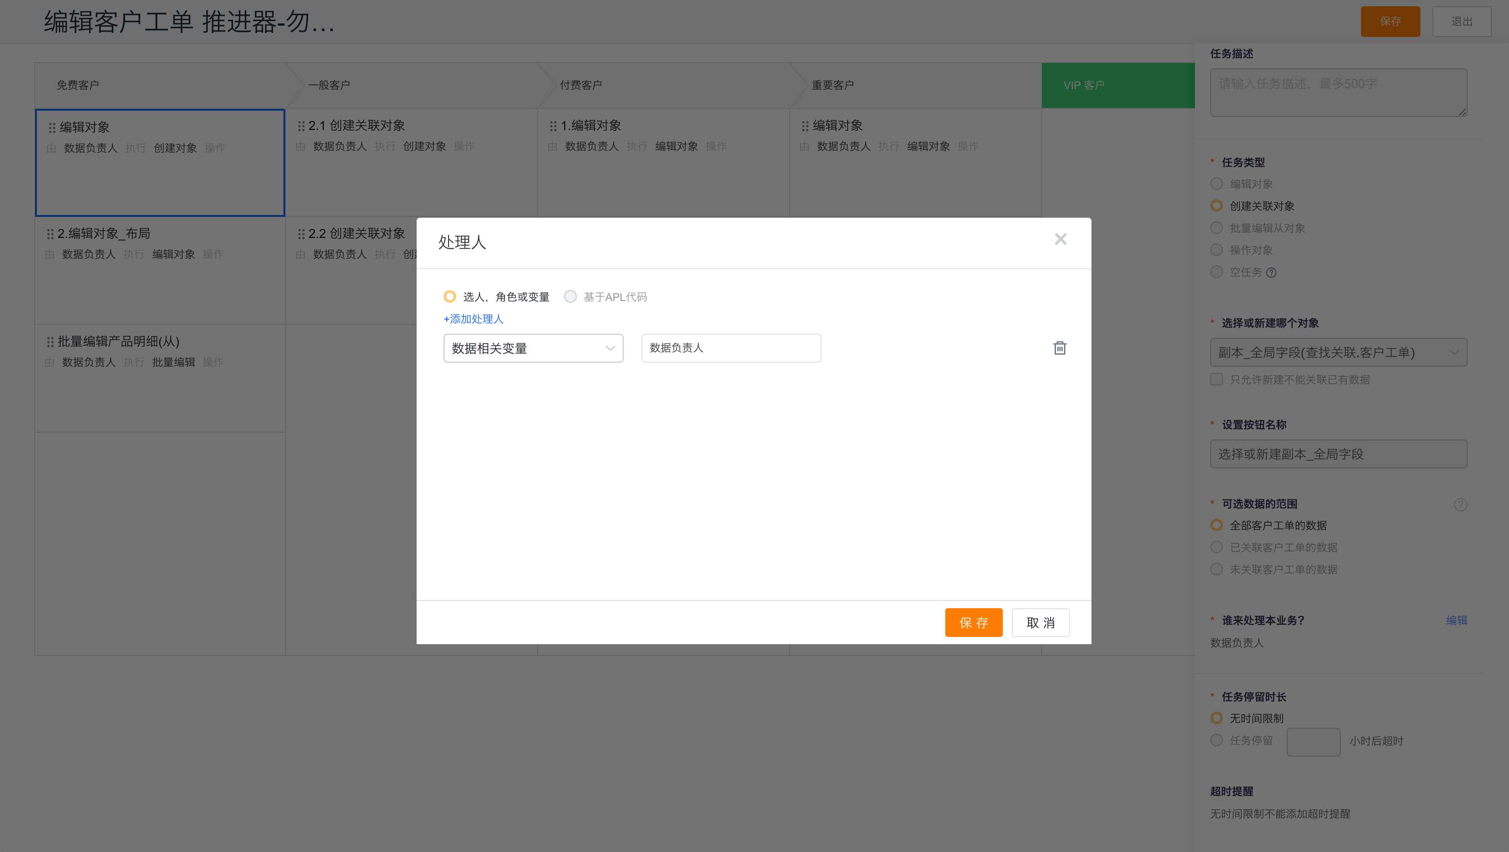Click drag handle of 2.1 创建关联对象
The image size is (1509, 852).
coord(301,126)
